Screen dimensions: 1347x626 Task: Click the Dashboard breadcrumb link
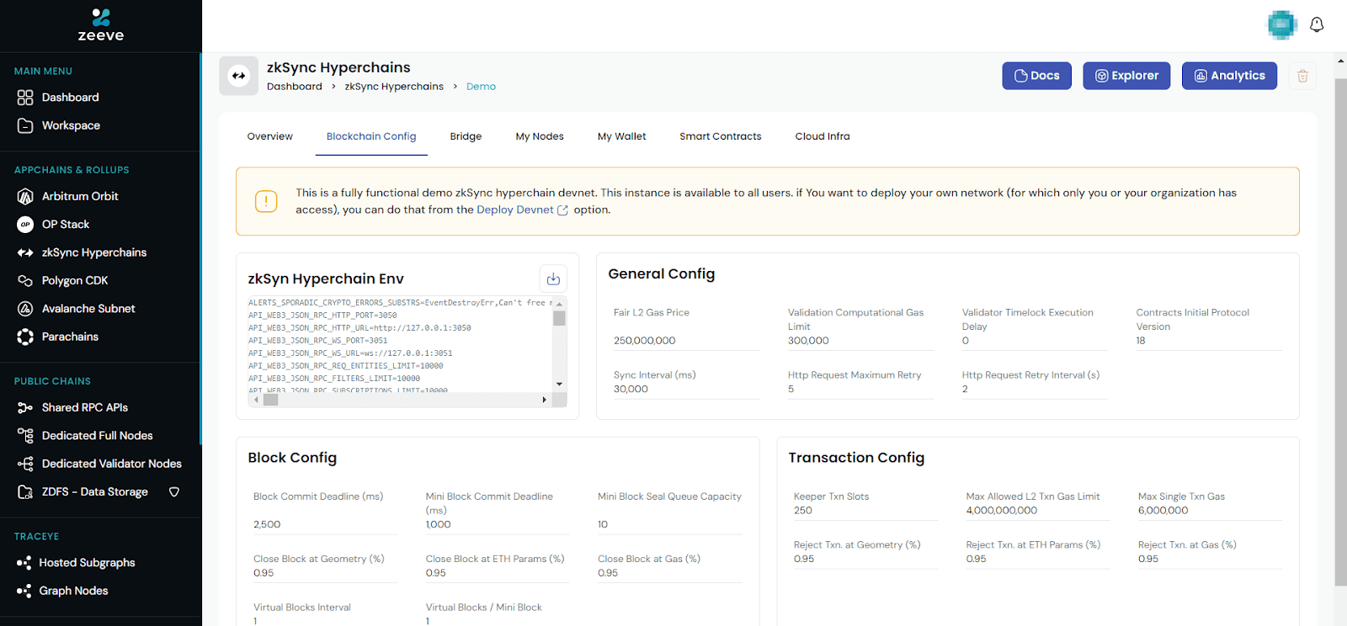point(295,87)
